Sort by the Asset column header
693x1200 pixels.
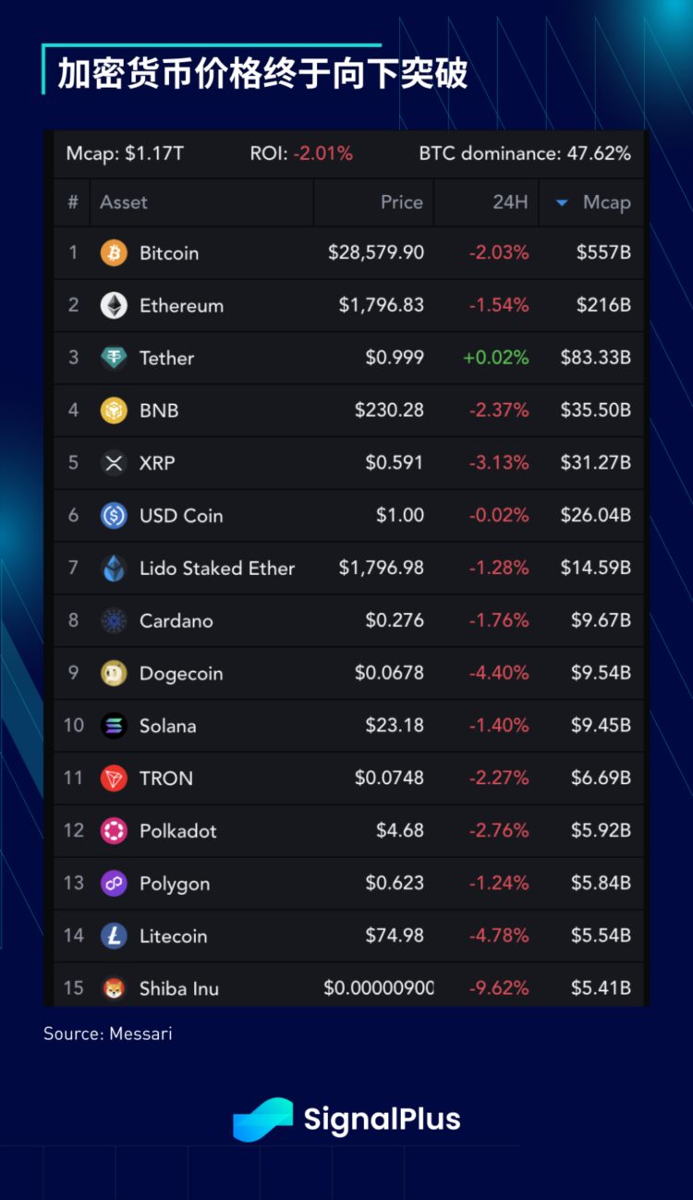coord(124,202)
